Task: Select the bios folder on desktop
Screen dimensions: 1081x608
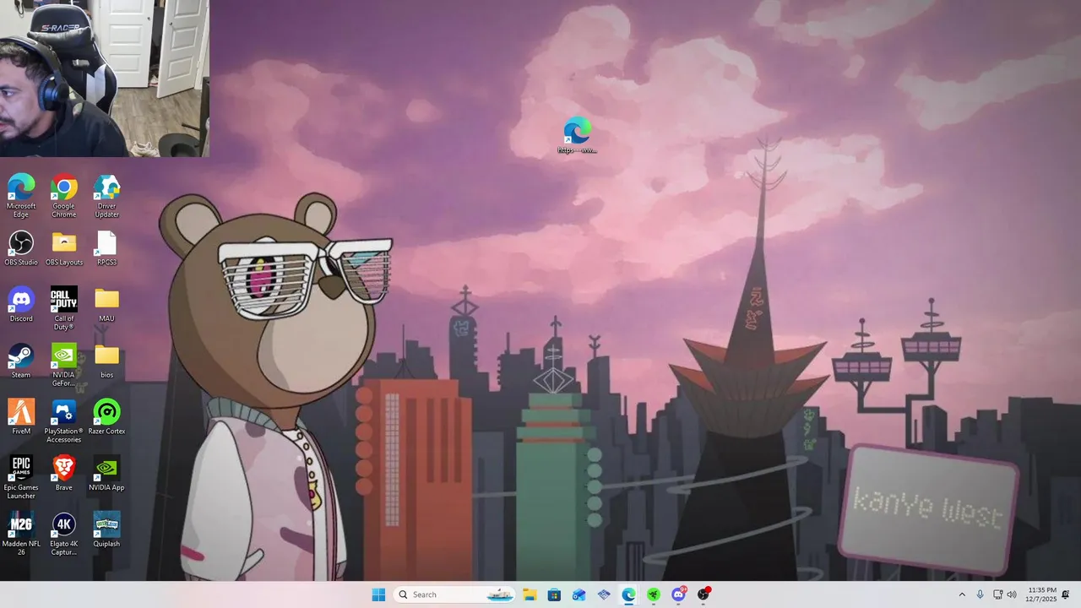Action: [106, 361]
